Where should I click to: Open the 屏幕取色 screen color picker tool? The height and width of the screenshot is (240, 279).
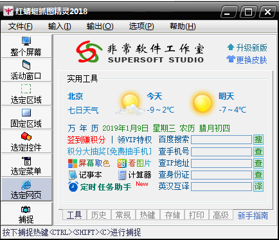(x=89, y=163)
